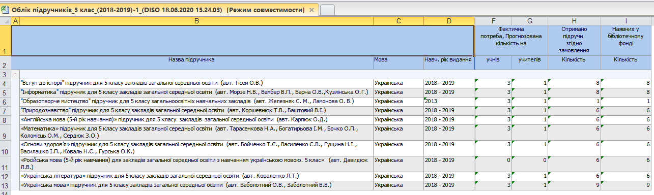The image size is (654, 195).
Task: Select «Українська мова» textbook cell by Заболотний
Action: click(x=196, y=185)
